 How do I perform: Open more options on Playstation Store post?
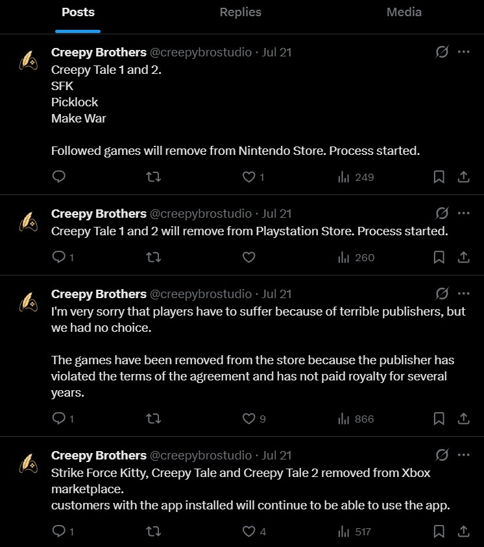coord(463,213)
